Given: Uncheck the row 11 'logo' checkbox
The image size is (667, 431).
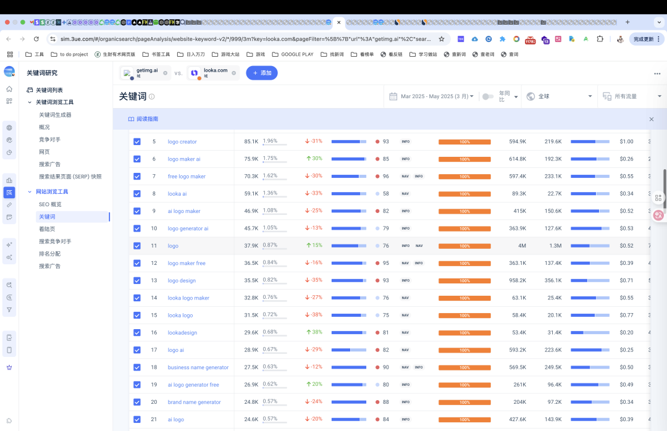Looking at the screenshot, I should 137,246.
